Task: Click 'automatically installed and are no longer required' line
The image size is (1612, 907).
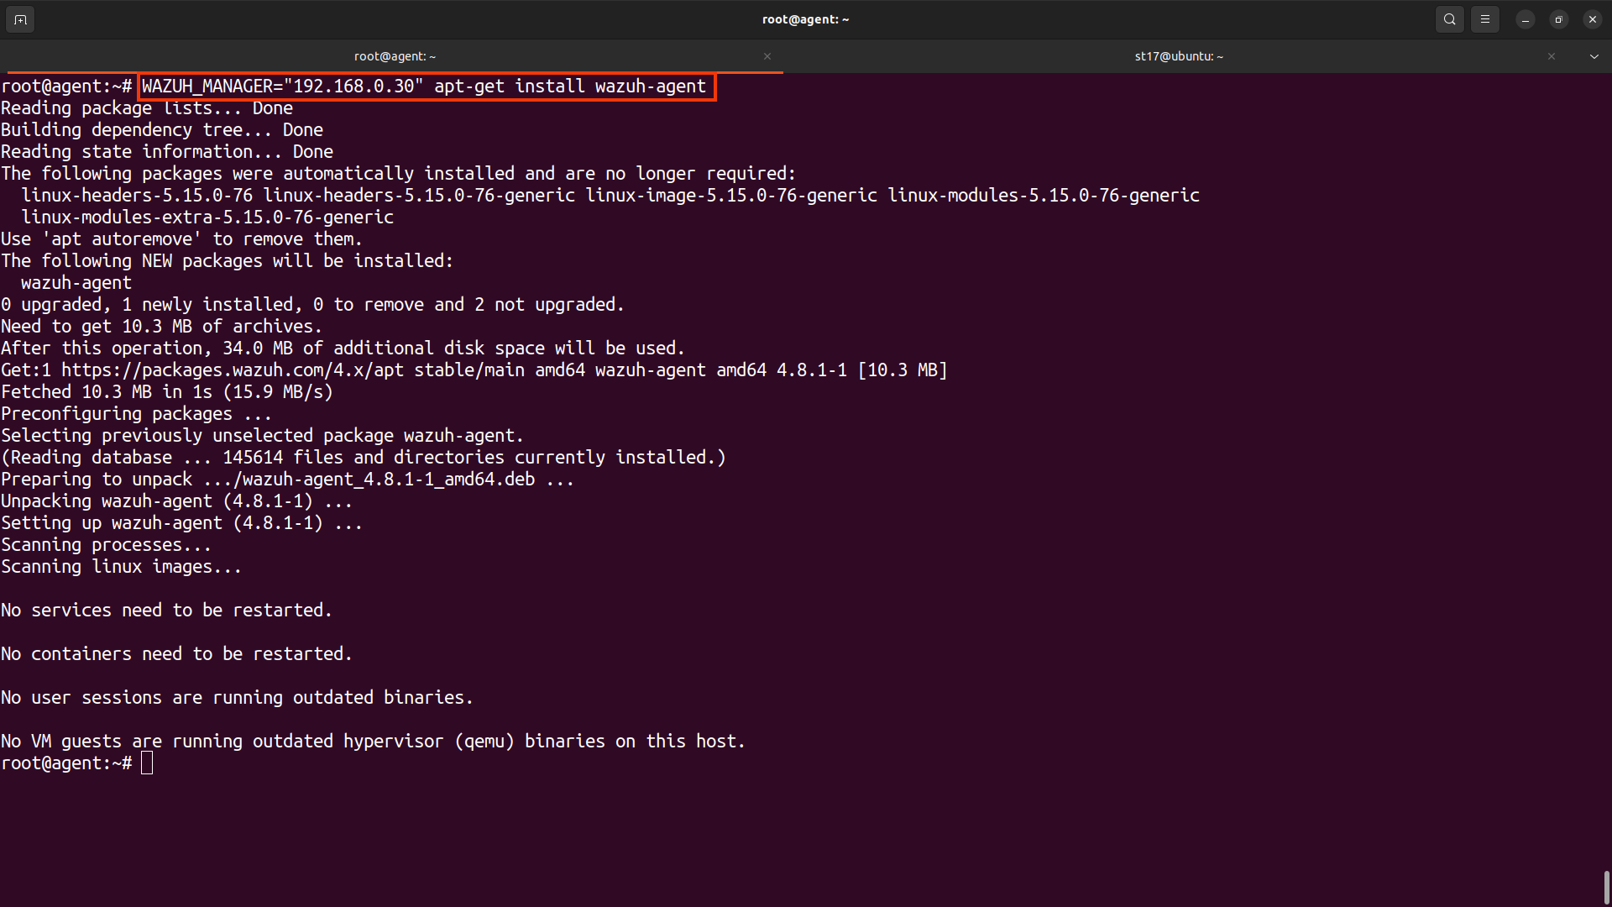Action: [398, 174]
